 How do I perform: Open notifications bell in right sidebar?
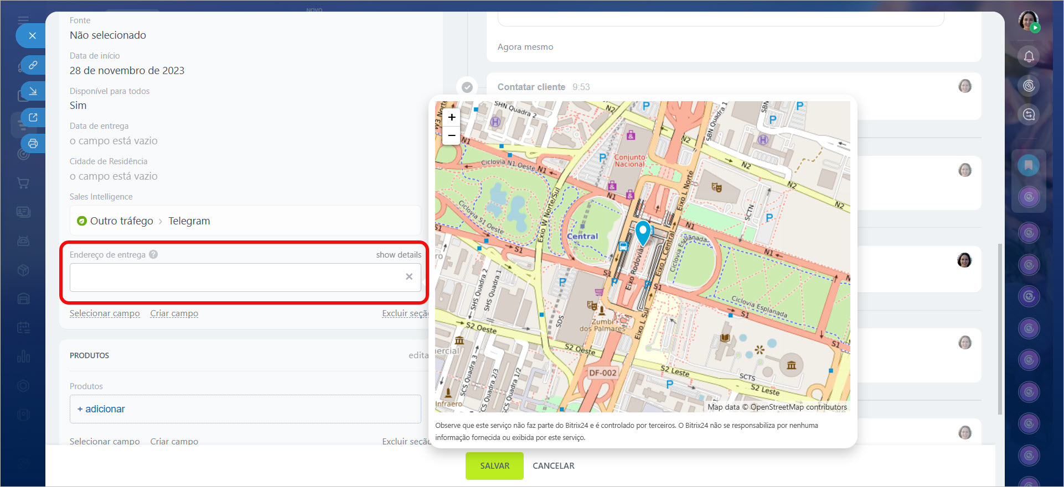tap(1029, 56)
